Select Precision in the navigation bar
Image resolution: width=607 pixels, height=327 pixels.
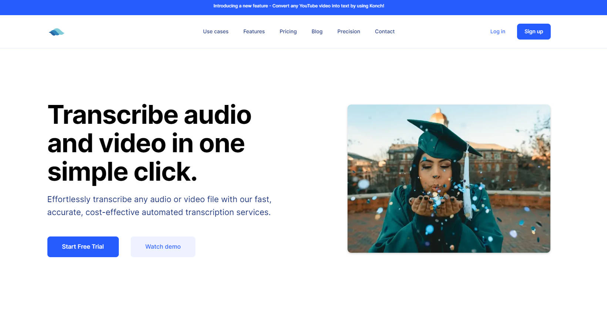pyautogui.click(x=349, y=31)
